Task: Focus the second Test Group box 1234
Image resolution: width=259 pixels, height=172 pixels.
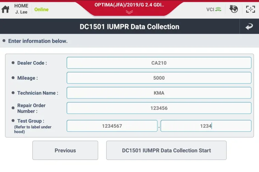Action: (206, 126)
